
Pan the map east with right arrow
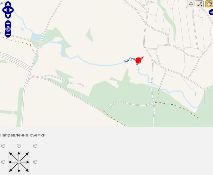coord(11,10)
